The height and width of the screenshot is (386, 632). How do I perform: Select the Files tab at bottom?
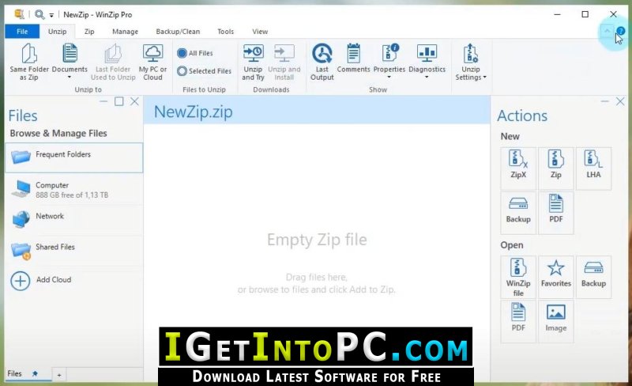[x=28, y=374]
